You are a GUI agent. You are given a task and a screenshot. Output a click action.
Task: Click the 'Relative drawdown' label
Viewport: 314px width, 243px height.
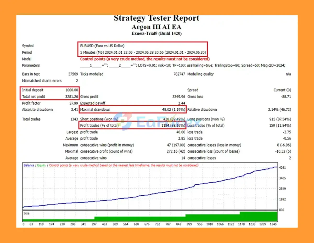[x=202, y=110]
